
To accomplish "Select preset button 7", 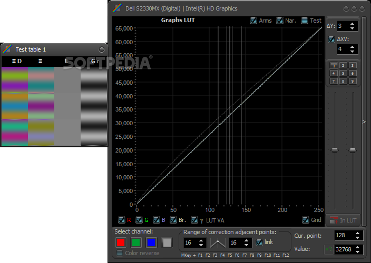I will click(334, 81).
